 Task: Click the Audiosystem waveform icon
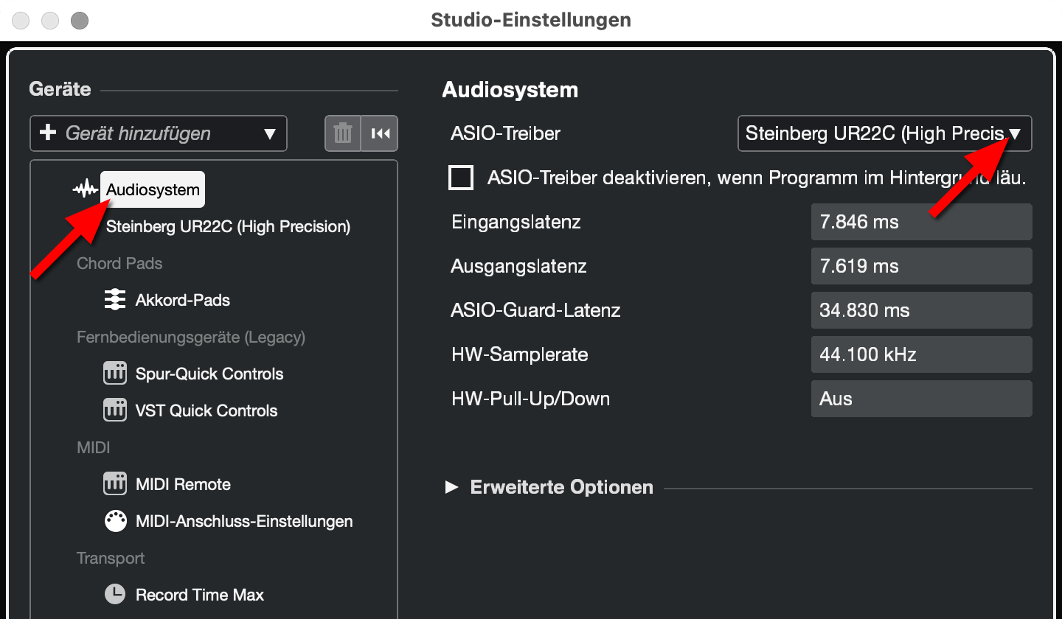coord(86,189)
